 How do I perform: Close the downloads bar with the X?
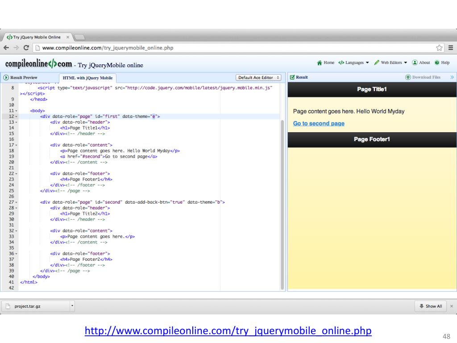click(452, 306)
